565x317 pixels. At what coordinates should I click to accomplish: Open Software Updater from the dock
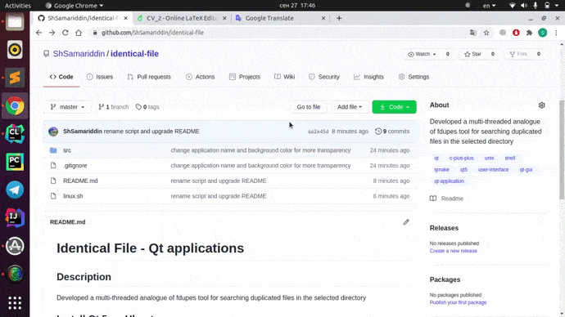tap(15, 246)
